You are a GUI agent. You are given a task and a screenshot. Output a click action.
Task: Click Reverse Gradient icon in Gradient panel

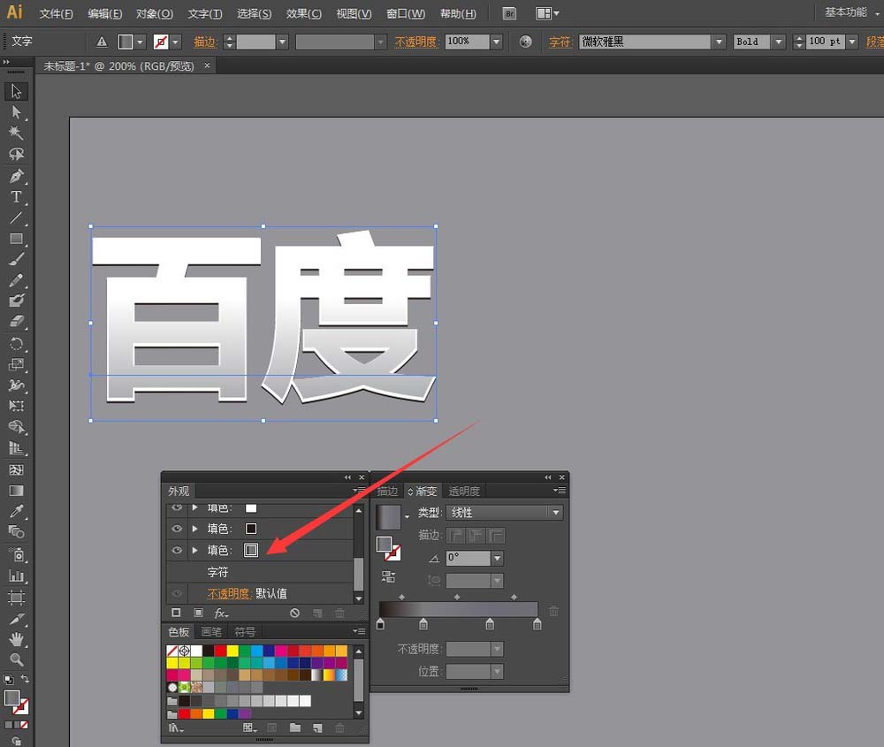pyautogui.click(x=388, y=576)
